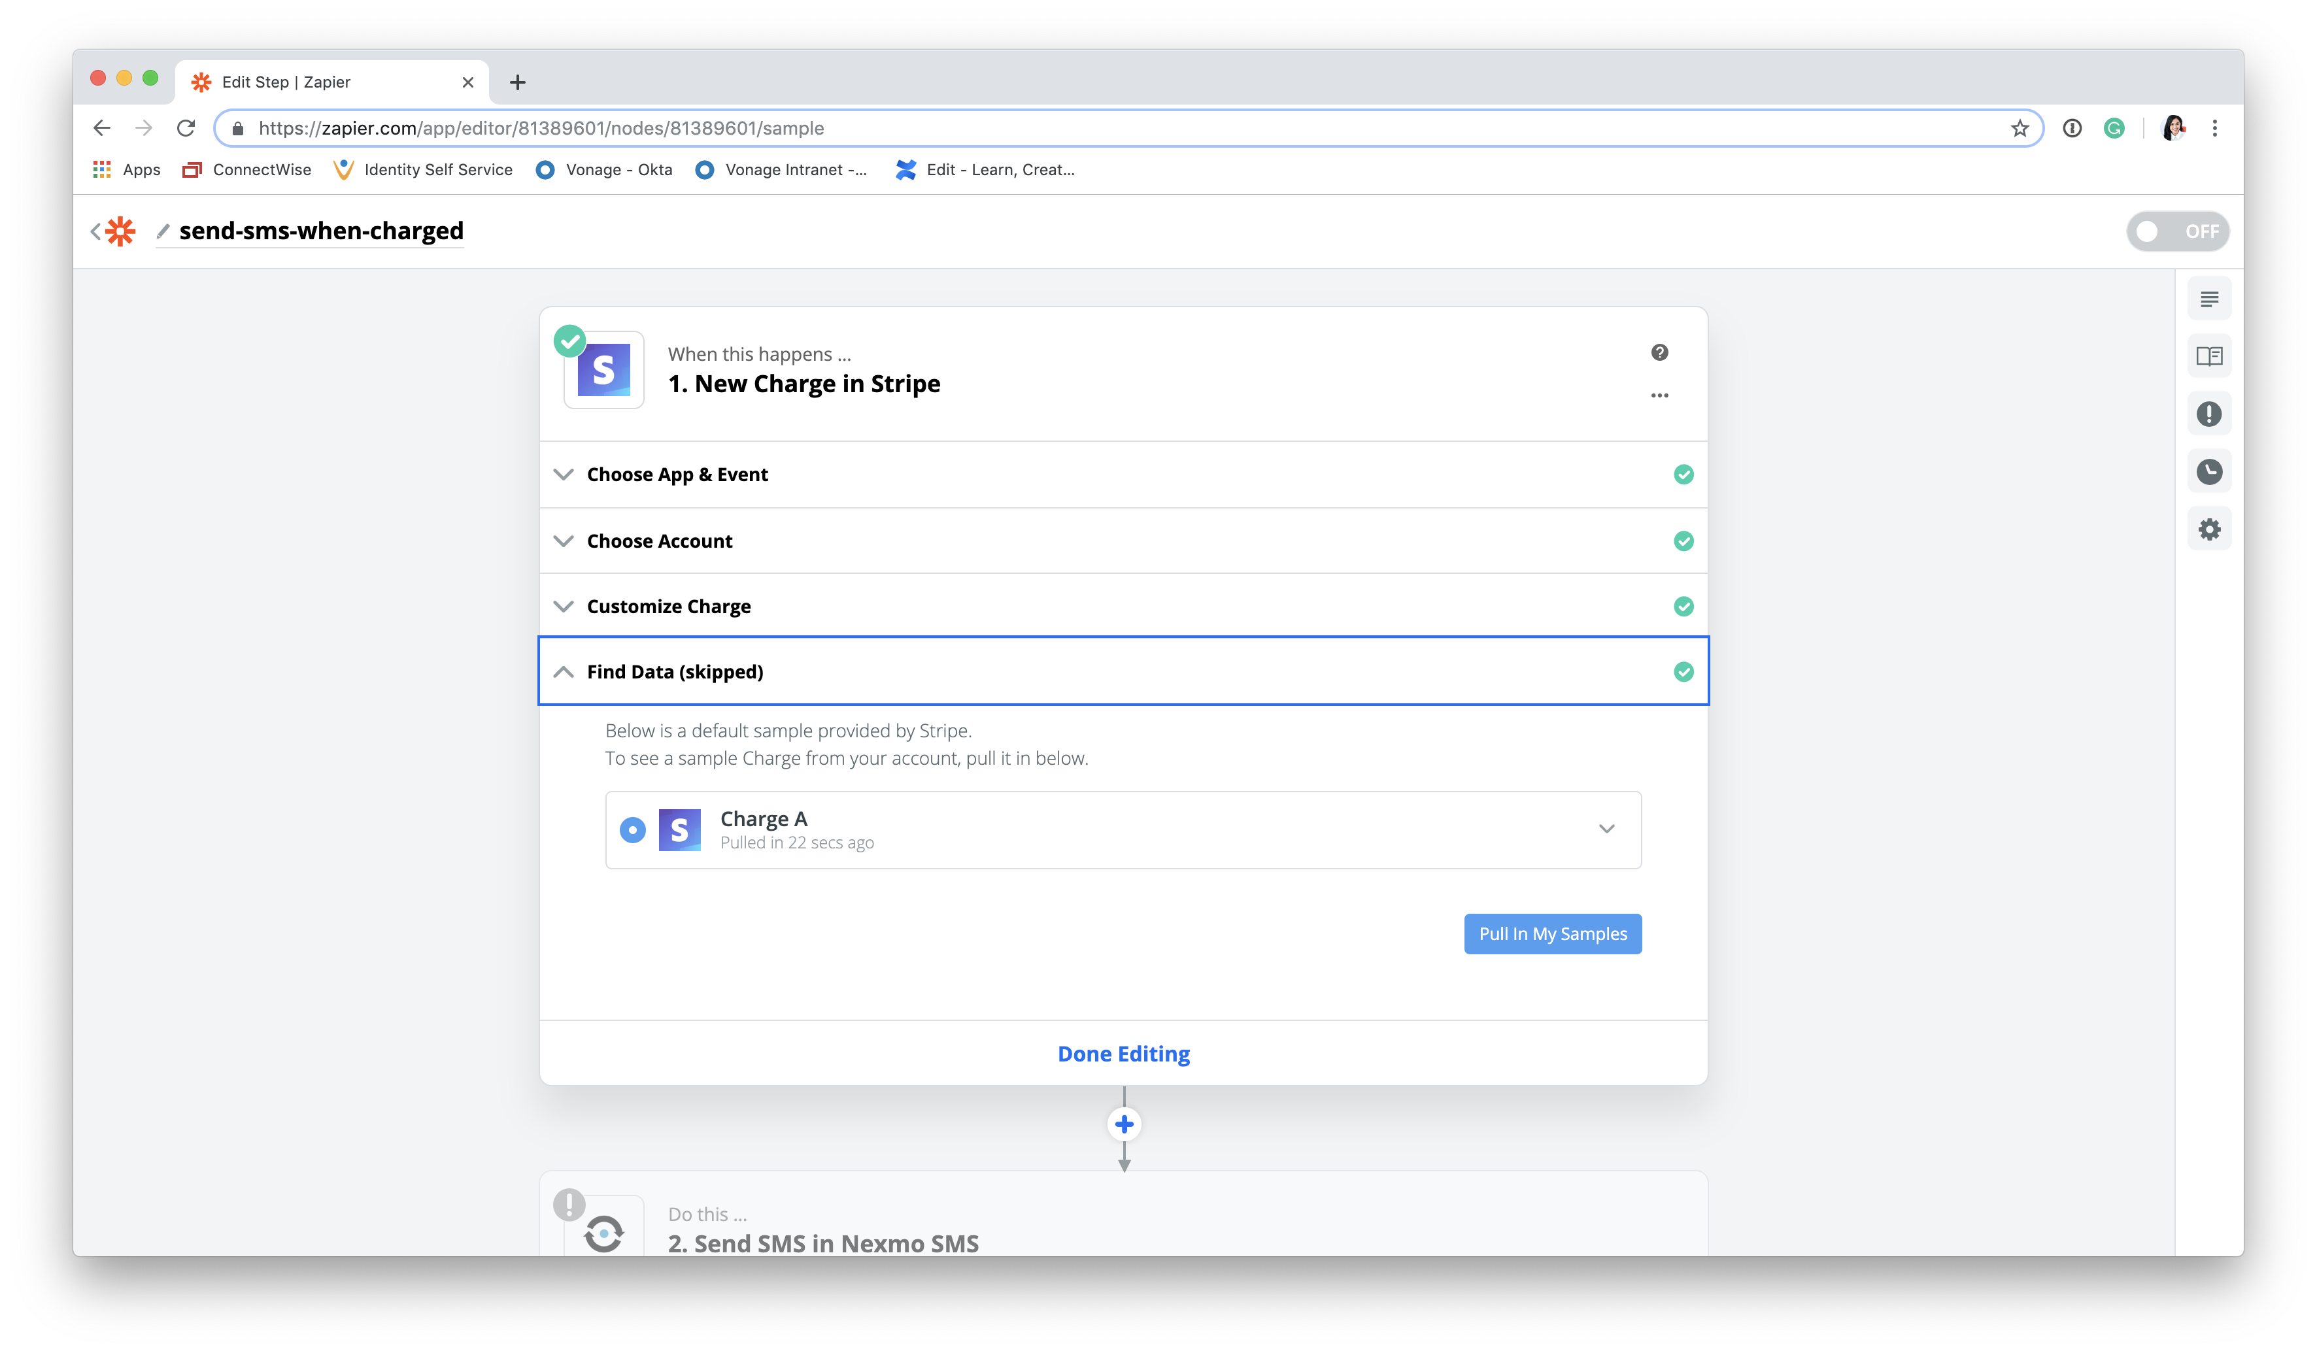Click the green checkmark for Choose Account
The height and width of the screenshot is (1353, 2317).
tap(1683, 541)
